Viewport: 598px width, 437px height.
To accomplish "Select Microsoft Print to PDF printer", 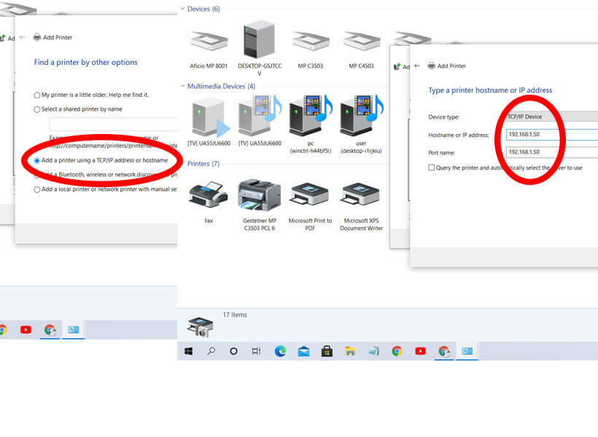I will (309, 197).
